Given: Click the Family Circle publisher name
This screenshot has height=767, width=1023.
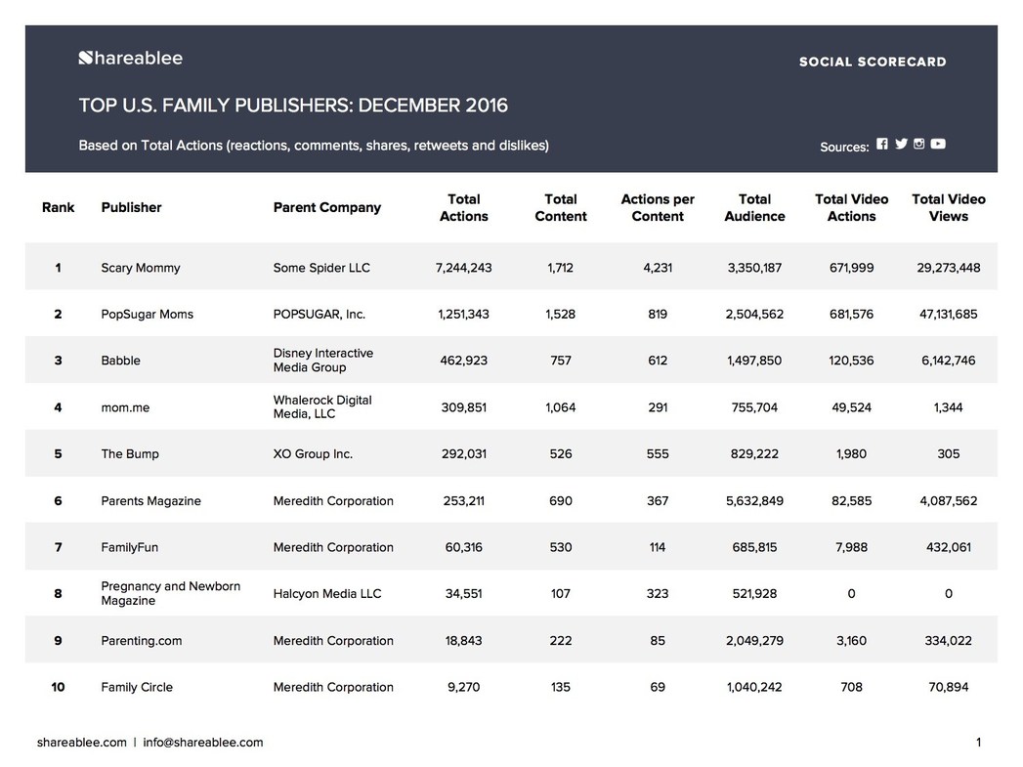Looking at the screenshot, I should click(x=137, y=687).
